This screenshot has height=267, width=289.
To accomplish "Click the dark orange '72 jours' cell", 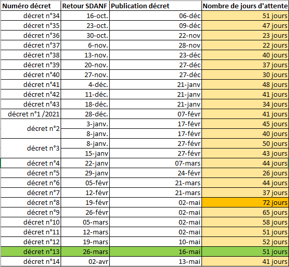I will coord(245,202).
